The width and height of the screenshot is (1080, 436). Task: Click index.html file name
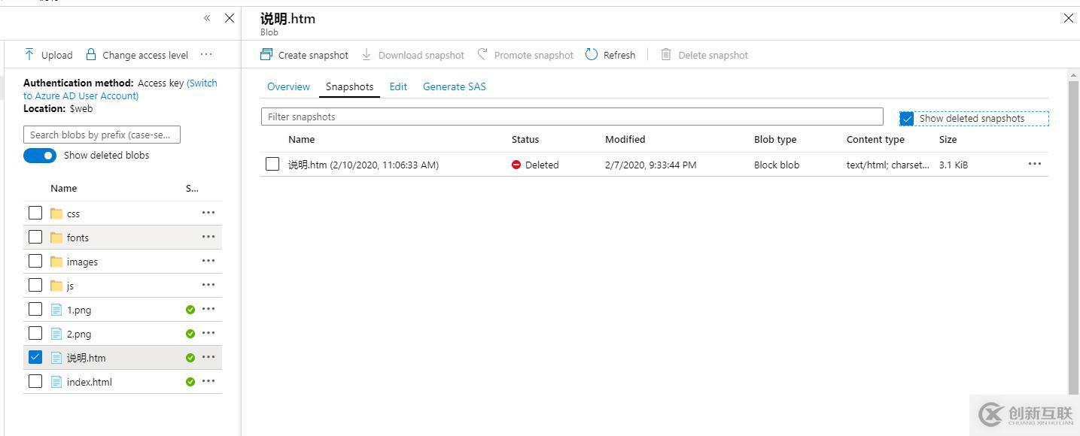point(90,382)
